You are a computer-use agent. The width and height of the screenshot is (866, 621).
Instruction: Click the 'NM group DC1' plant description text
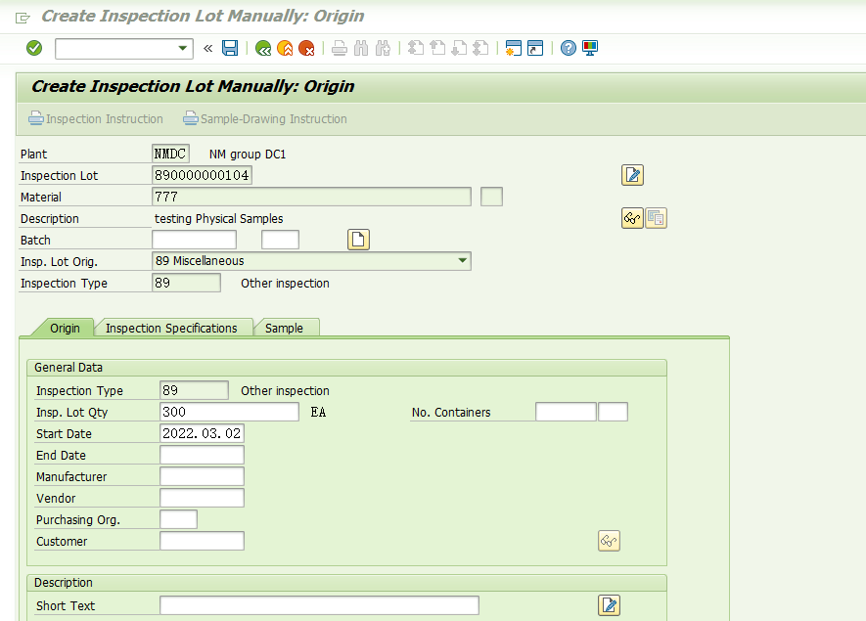pos(248,154)
